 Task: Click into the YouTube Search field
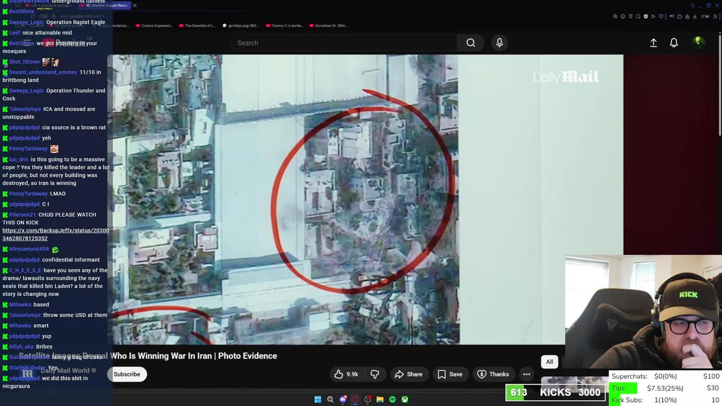[344, 43]
